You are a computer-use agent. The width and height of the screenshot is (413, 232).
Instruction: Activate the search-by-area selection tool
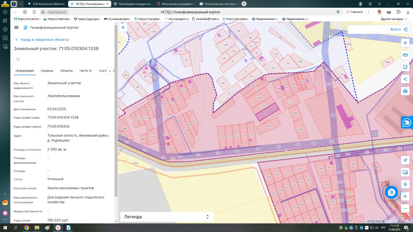click(405, 67)
